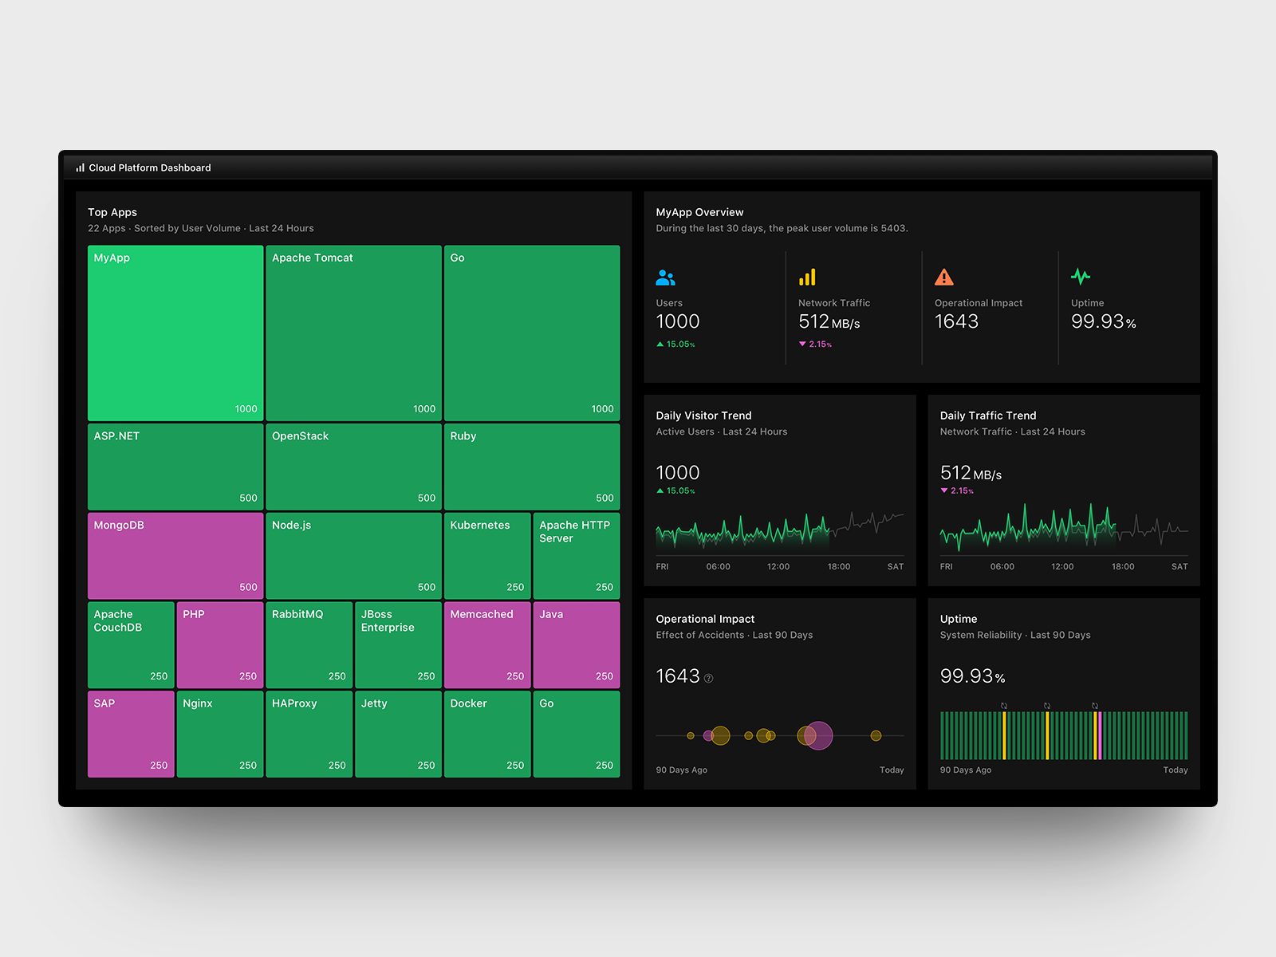Image resolution: width=1276 pixels, height=957 pixels.
Task: Select the Kubernetes tile in the treemap
Action: pyautogui.click(x=486, y=555)
